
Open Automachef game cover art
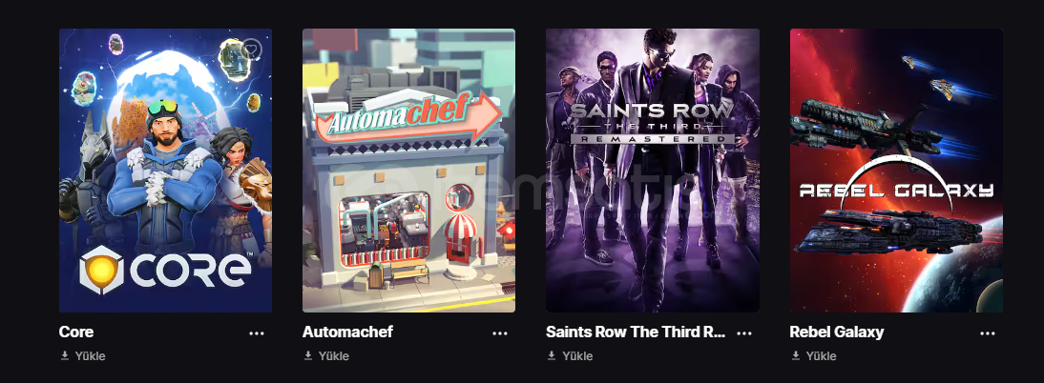coord(408,171)
